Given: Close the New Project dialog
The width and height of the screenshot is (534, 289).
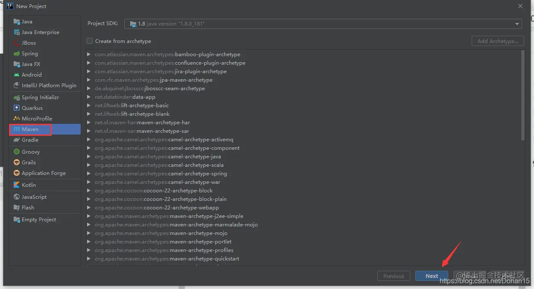Looking at the screenshot, I should coord(520,6).
